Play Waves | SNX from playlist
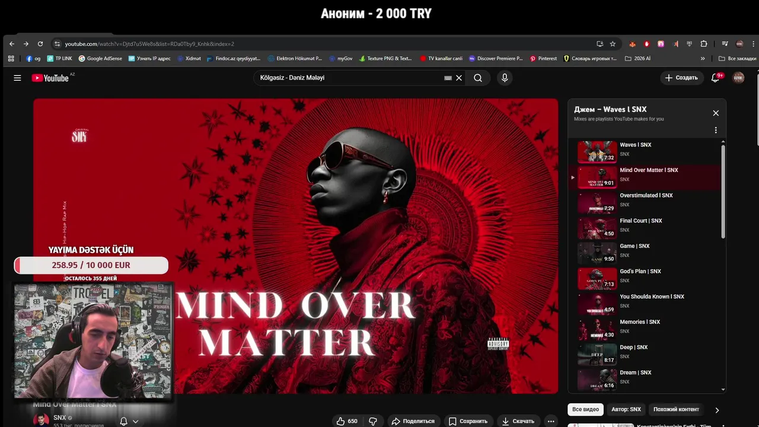Screen dimensions: 759x427 click(x=646, y=152)
